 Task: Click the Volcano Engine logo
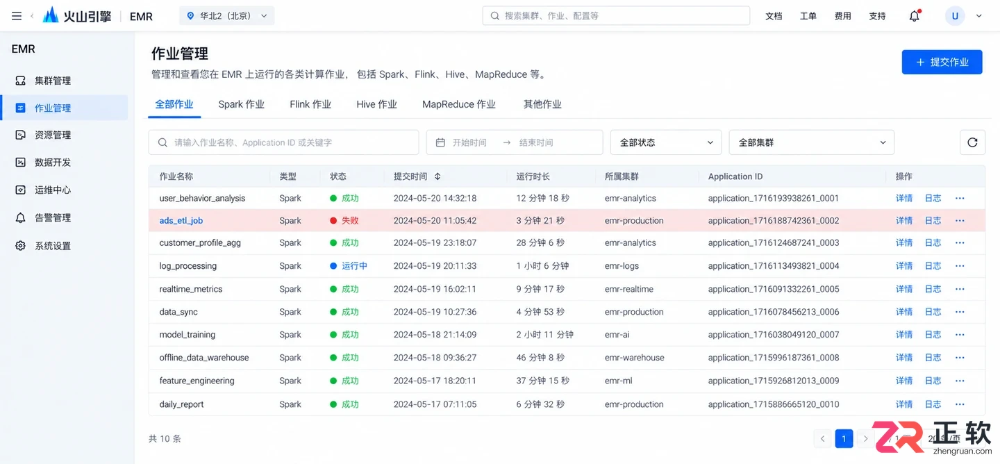tap(77, 16)
